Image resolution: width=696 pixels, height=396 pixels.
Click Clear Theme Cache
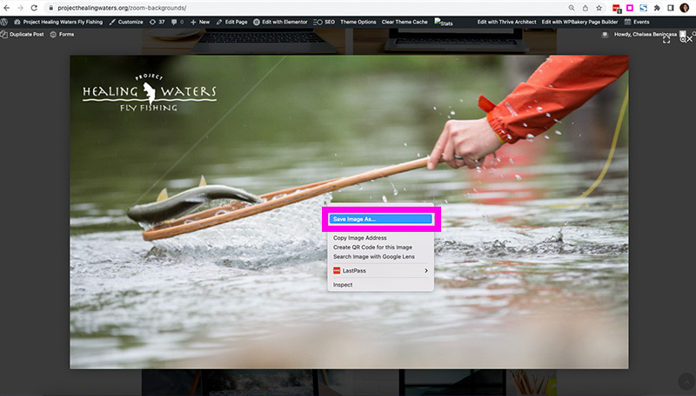[405, 22]
